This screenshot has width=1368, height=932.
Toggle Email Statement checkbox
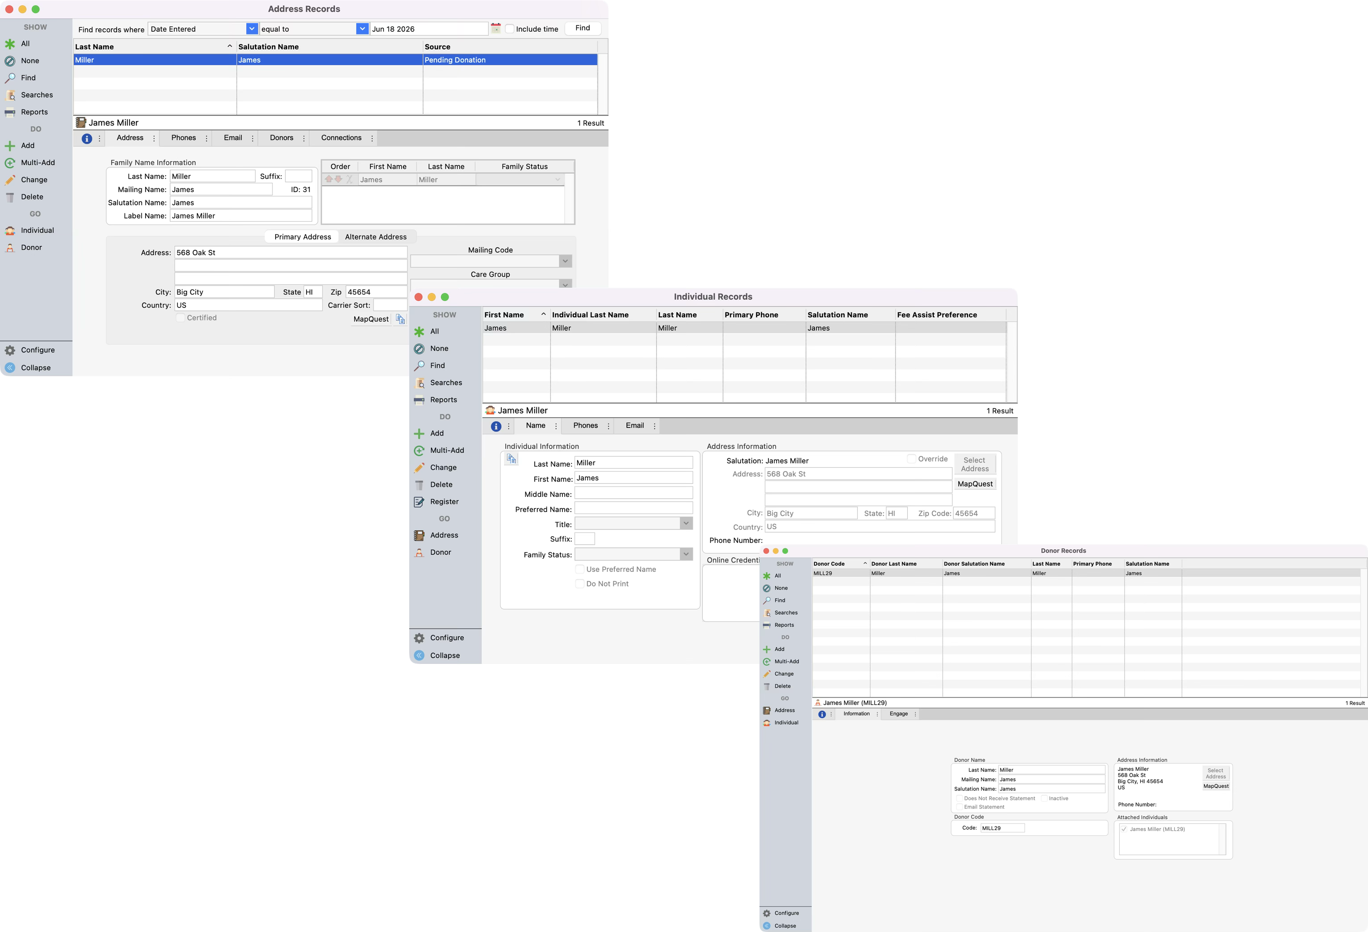click(960, 807)
